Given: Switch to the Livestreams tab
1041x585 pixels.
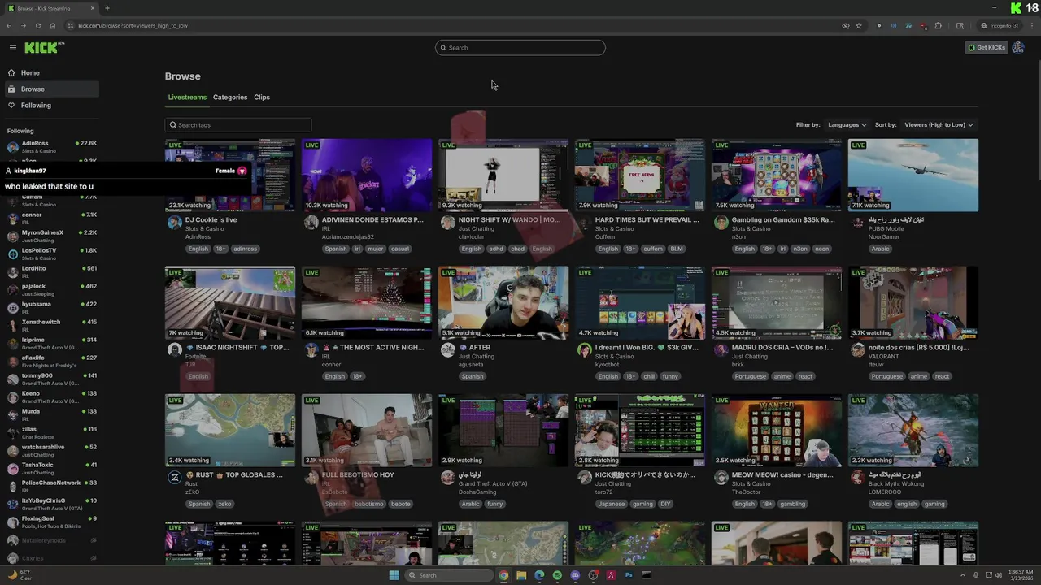Looking at the screenshot, I should click(x=187, y=97).
